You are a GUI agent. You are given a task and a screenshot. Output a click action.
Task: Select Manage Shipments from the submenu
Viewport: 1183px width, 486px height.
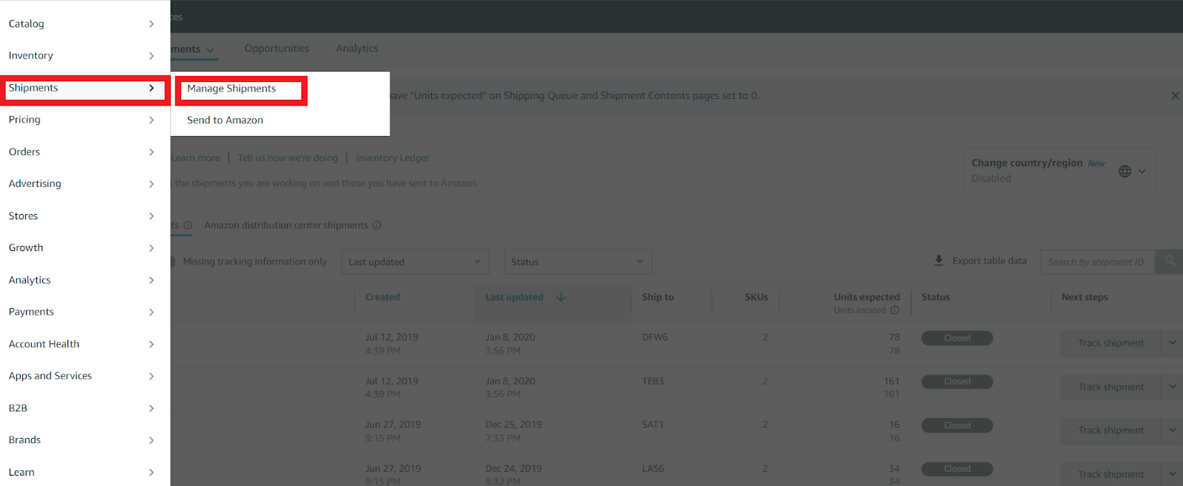tap(231, 89)
